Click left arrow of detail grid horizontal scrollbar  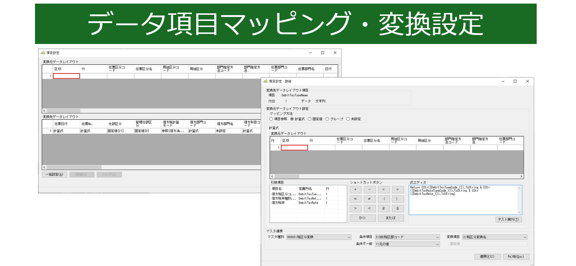pyautogui.click(x=272, y=177)
